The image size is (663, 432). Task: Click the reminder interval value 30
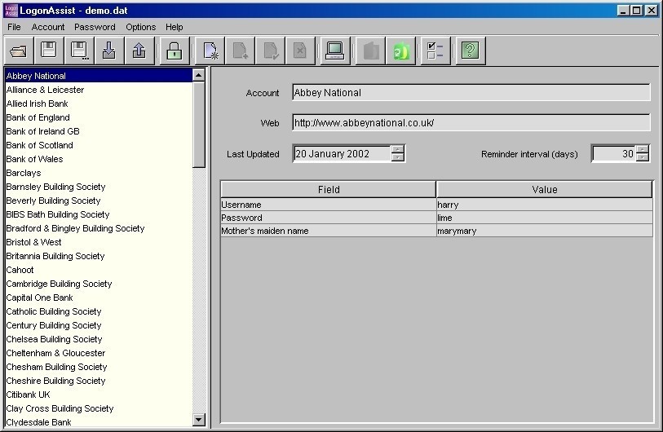[x=614, y=153]
